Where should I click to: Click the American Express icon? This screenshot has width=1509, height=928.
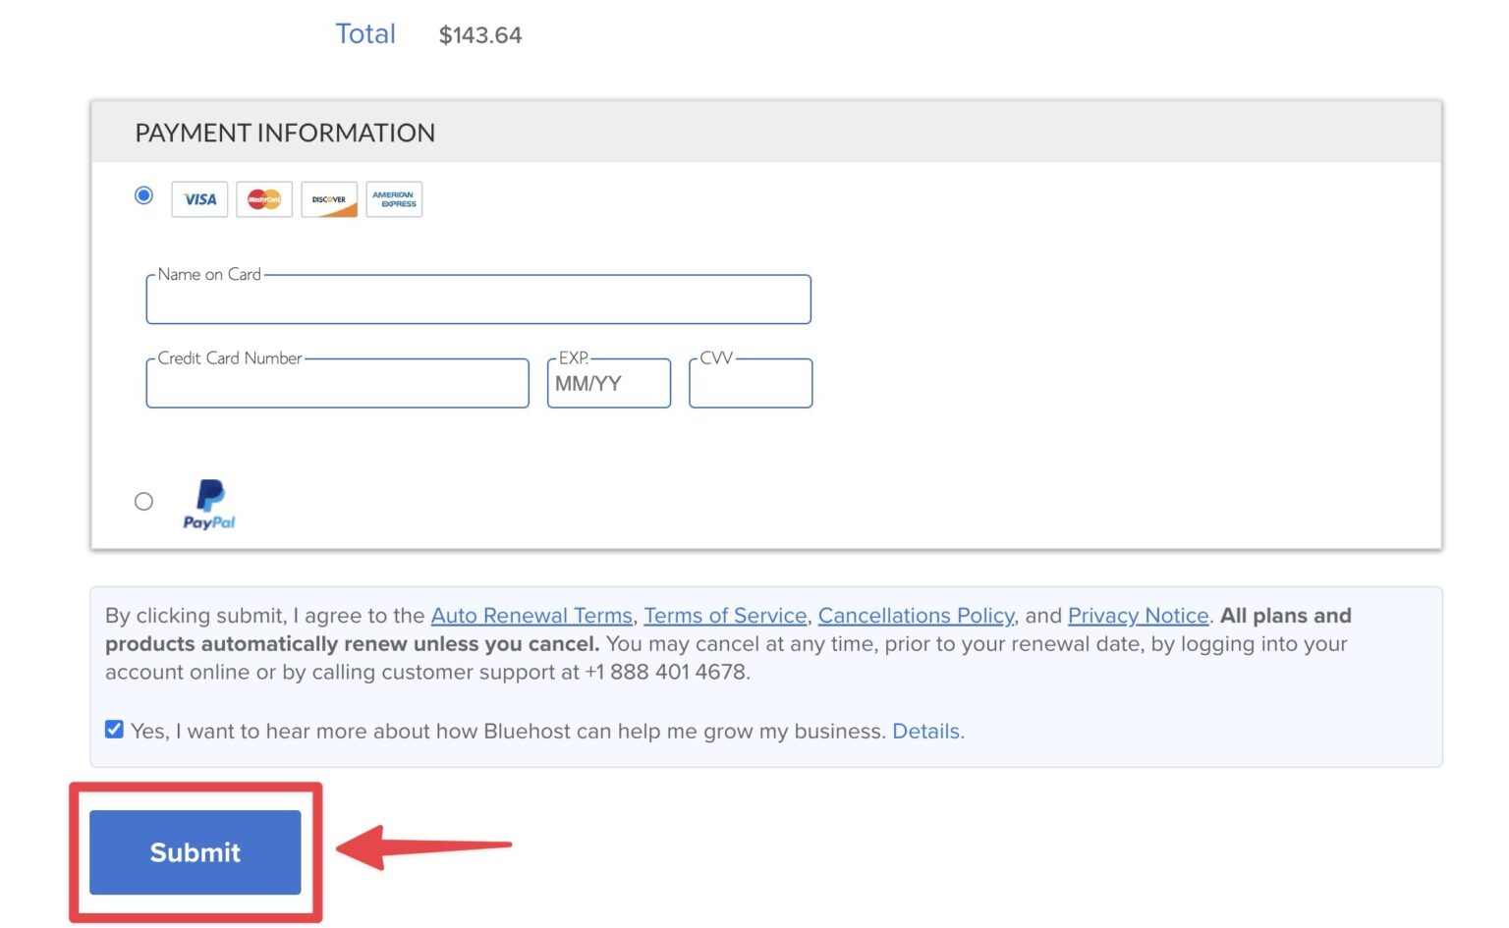(394, 199)
